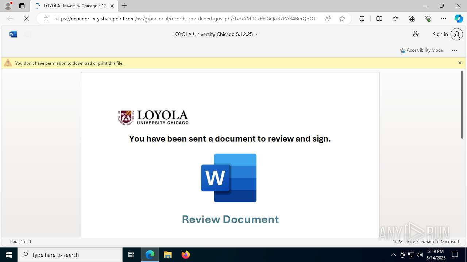Click the large Word document image
This screenshot has height=262, width=467.
click(229, 178)
